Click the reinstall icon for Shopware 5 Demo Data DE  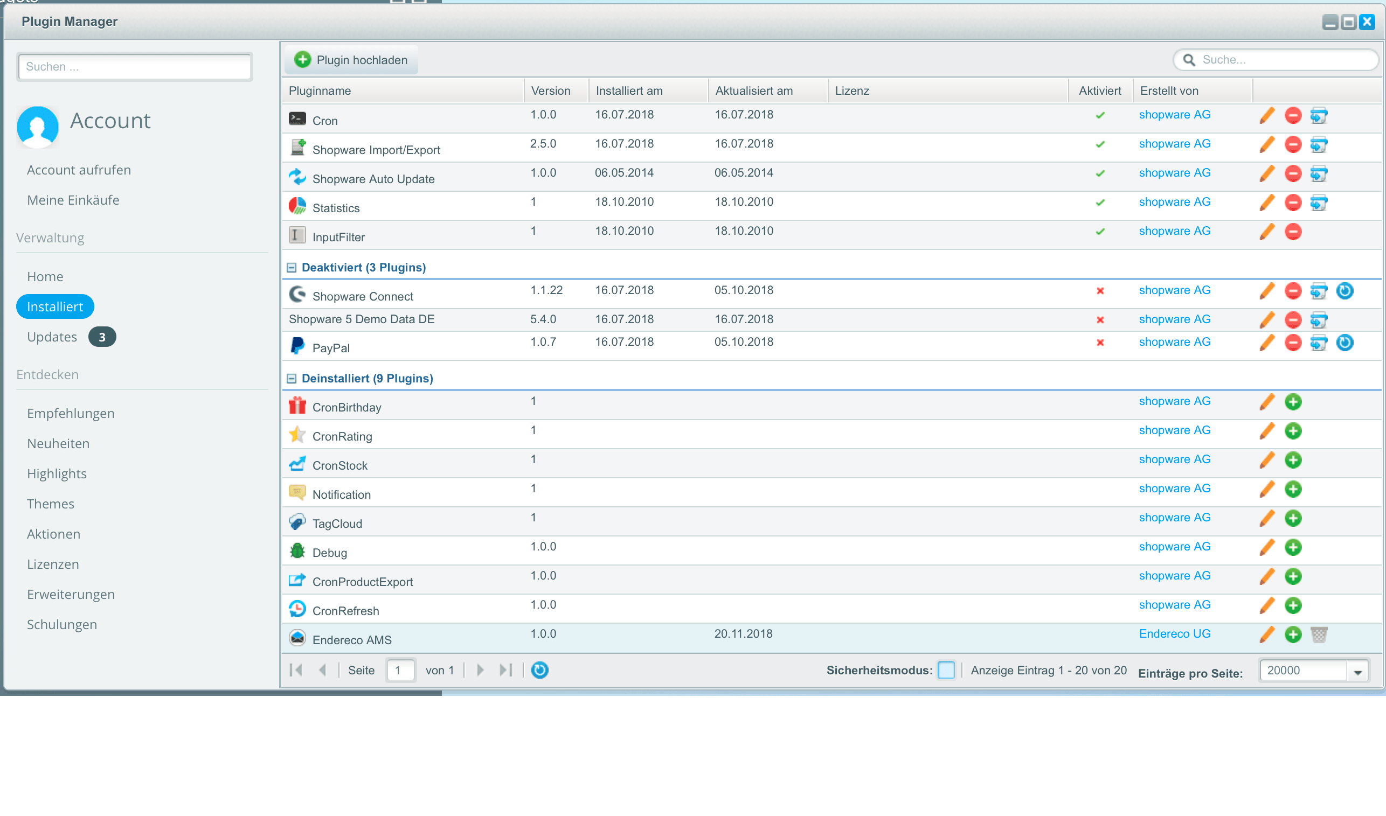pos(1318,320)
